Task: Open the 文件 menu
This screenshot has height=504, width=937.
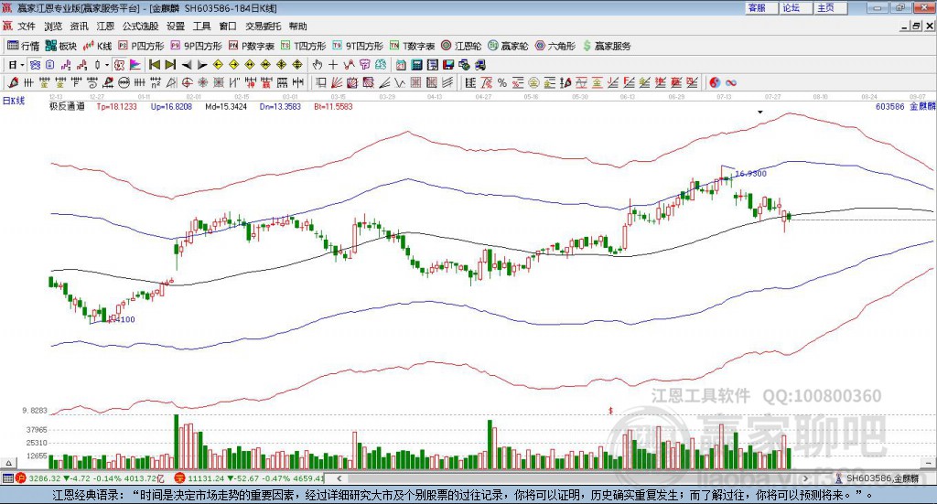Action: click(x=27, y=27)
